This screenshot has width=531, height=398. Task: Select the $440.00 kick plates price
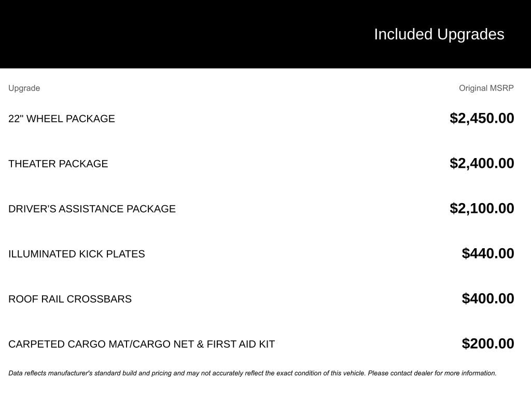pos(488,253)
